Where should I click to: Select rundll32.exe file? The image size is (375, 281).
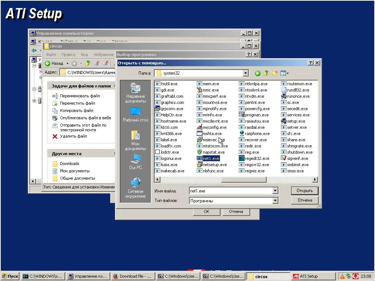pyautogui.click(x=296, y=90)
